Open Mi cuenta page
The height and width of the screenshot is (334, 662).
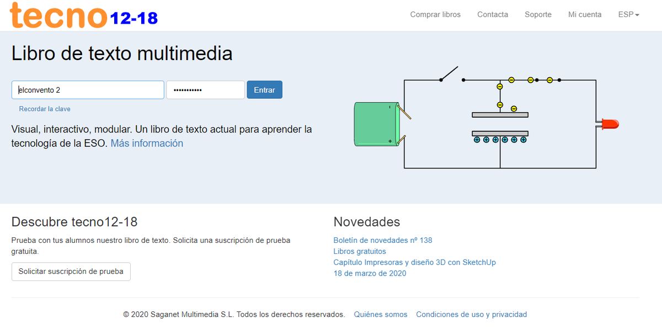tap(585, 14)
